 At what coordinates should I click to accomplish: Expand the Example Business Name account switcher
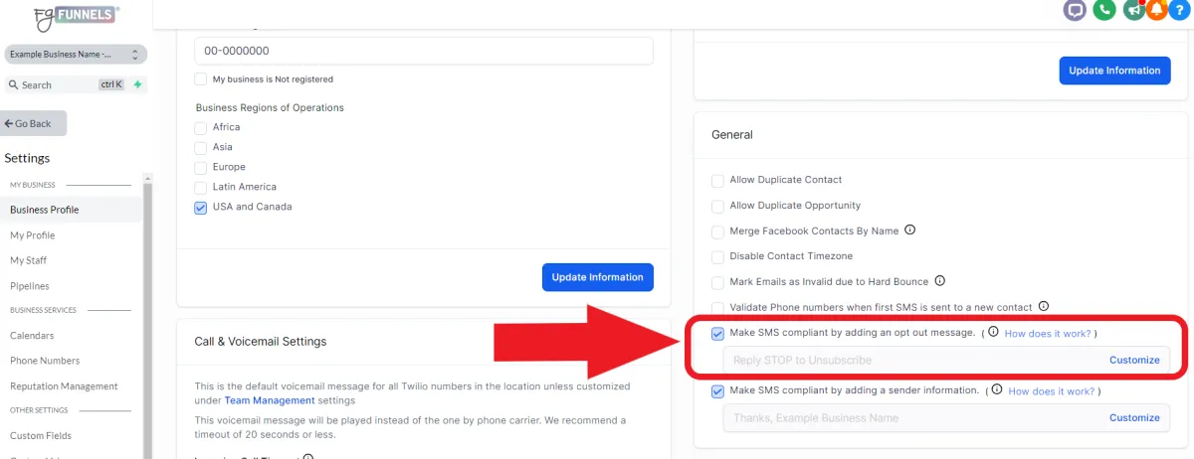click(75, 54)
